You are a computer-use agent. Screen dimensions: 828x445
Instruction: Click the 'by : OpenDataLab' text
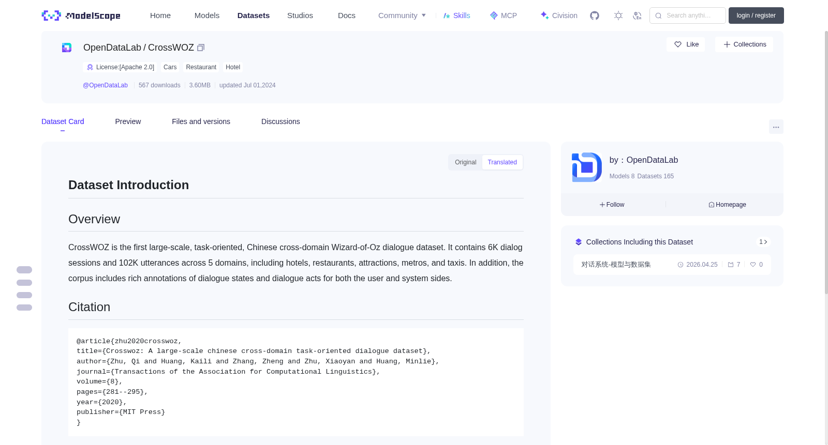[x=644, y=160]
